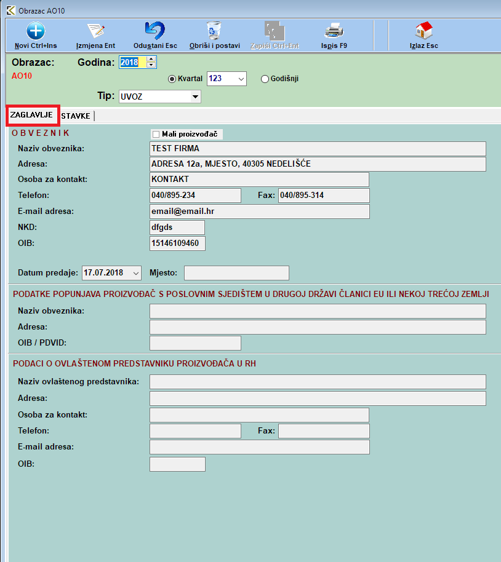This screenshot has width=501, height=562.
Task: Click foreign producer Naziv obveznika field
Action: click(x=318, y=311)
